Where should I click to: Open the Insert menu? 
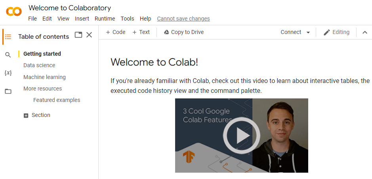pos(82,19)
